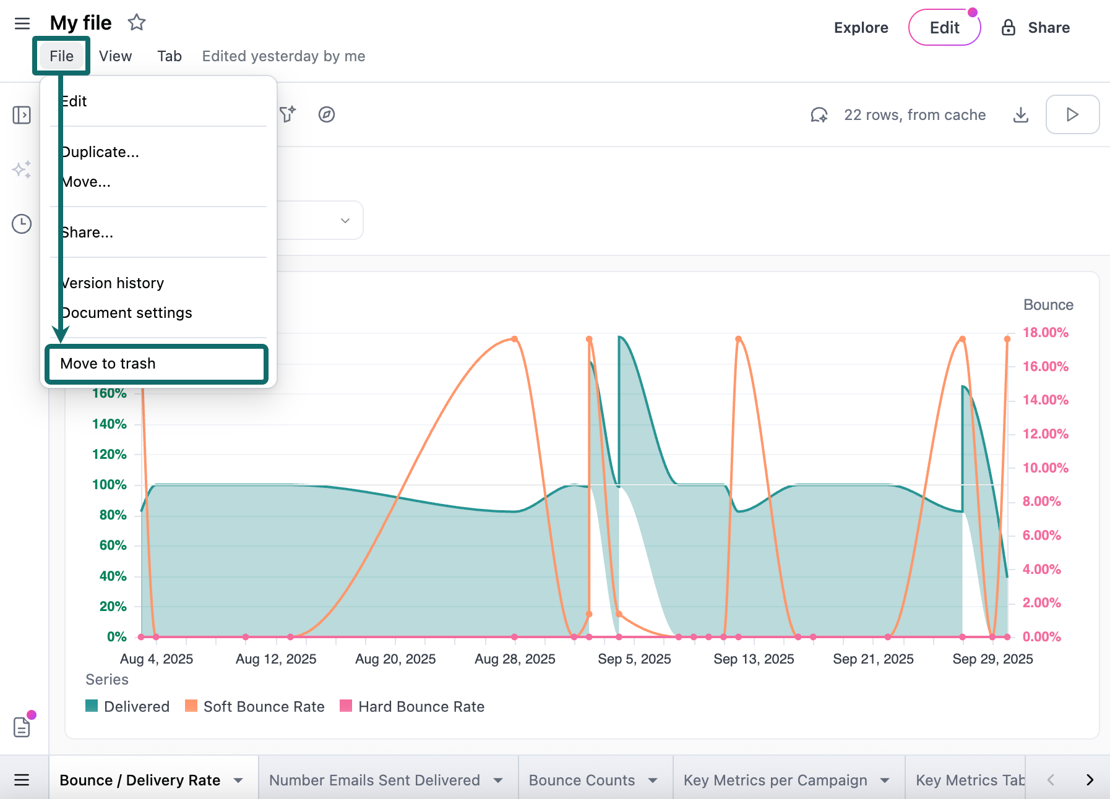Click the star to favorite My file
This screenshot has width=1110, height=799.
(136, 22)
